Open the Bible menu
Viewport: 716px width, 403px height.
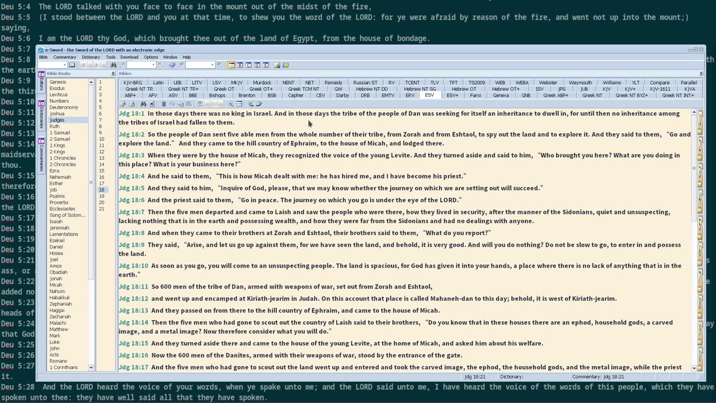tap(43, 57)
